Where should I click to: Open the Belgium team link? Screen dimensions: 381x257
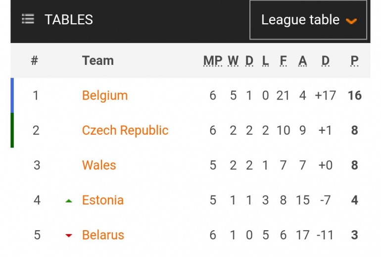(105, 95)
